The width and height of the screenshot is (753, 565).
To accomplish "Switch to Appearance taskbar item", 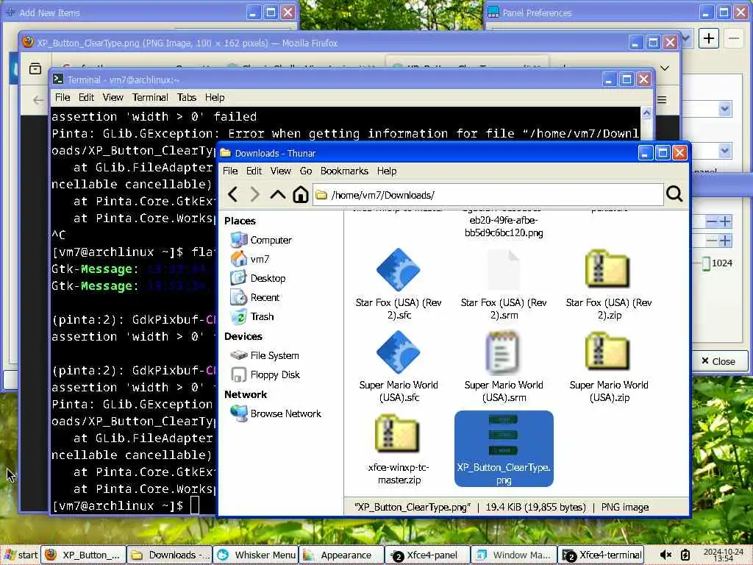I will coord(341,555).
